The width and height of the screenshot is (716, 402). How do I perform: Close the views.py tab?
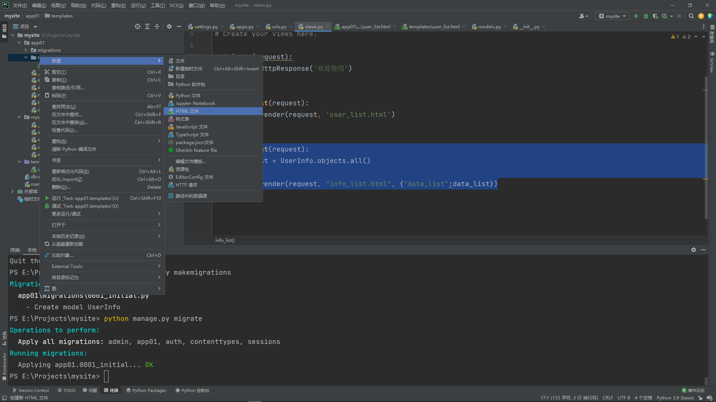click(x=327, y=26)
